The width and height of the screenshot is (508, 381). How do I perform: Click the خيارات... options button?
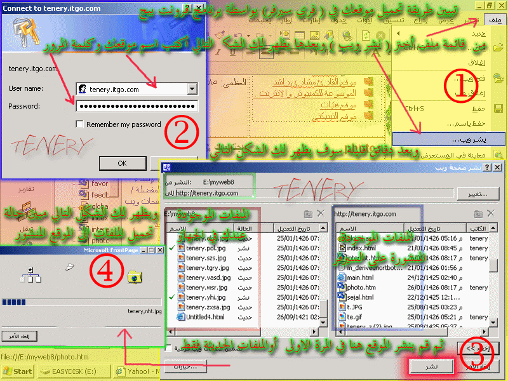point(185,366)
